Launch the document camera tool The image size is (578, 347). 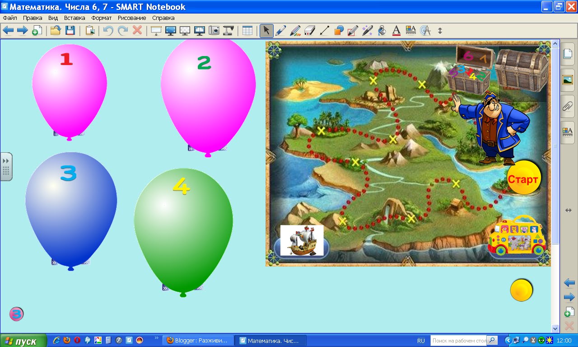(x=228, y=30)
